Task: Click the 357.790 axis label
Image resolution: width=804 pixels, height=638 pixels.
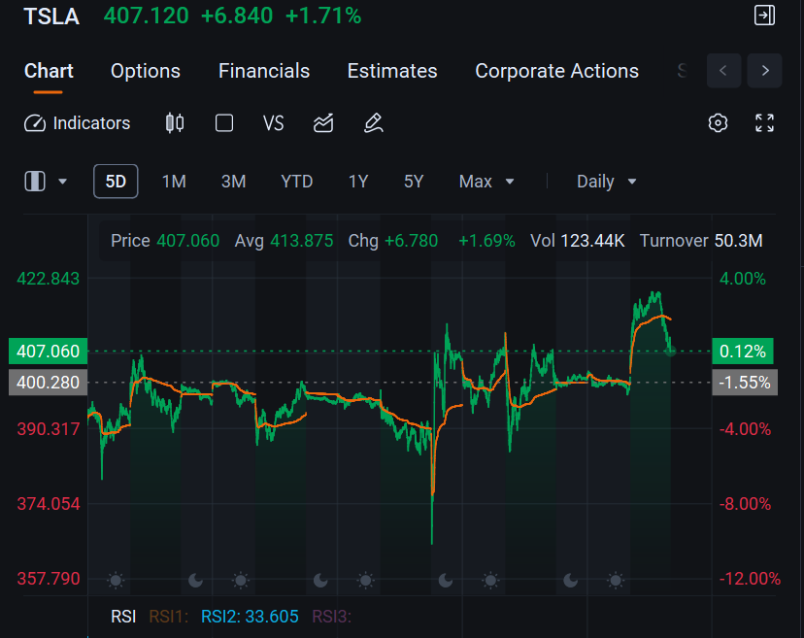Action: 49,579
